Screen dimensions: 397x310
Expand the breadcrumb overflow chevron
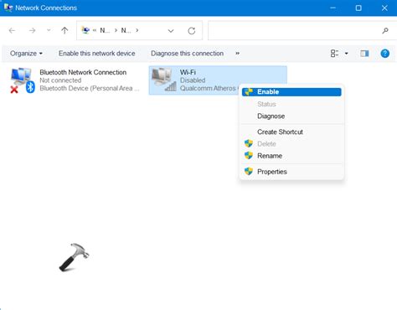coord(95,30)
